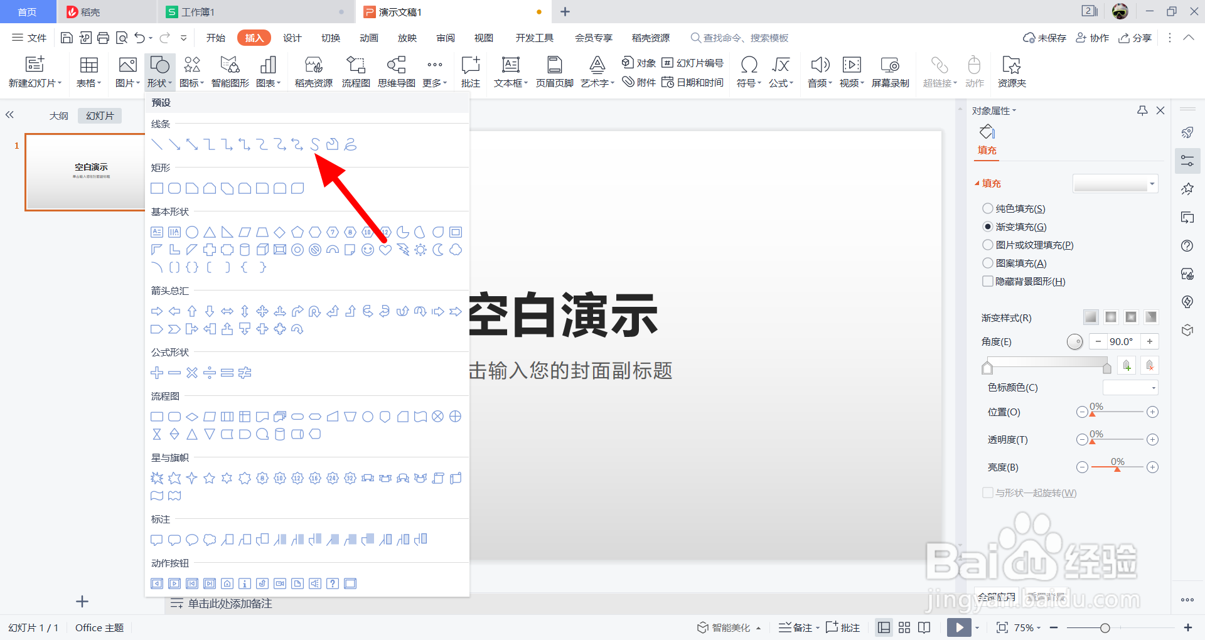The width and height of the screenshot is (1205, 640).
Task: Switch to slide sorter view in status bar
Action: coord(904,627)
